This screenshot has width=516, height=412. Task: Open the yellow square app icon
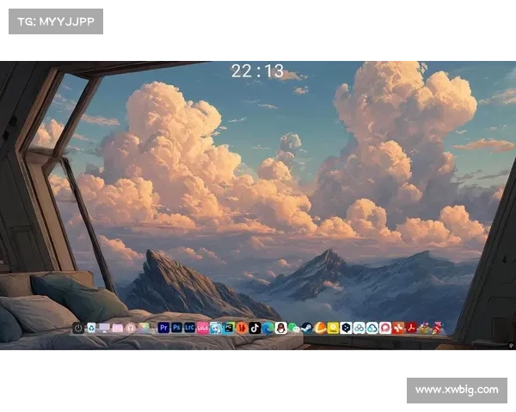point(333,327)
